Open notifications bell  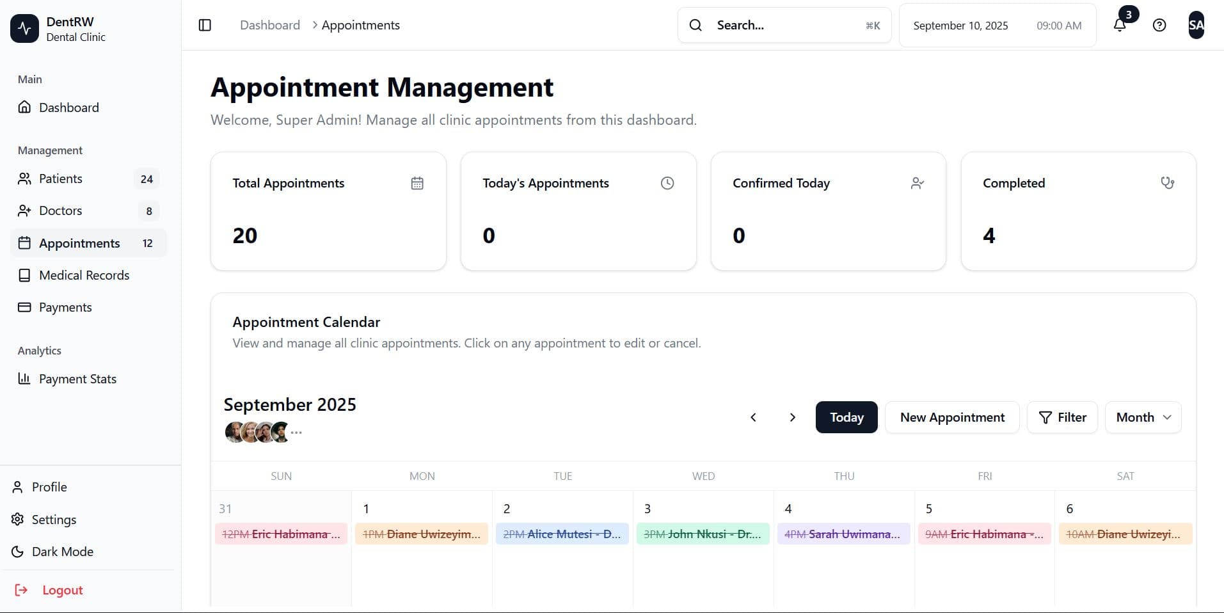pos(1119,25)
